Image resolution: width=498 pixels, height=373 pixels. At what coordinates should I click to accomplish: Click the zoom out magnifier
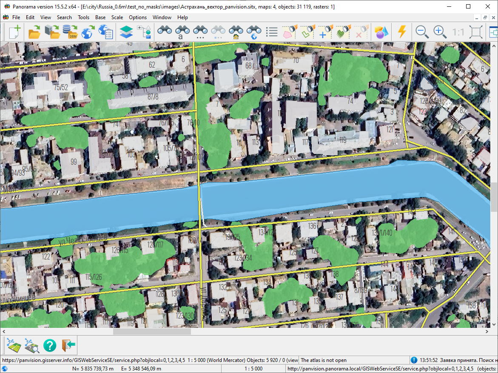pos(422,32)
